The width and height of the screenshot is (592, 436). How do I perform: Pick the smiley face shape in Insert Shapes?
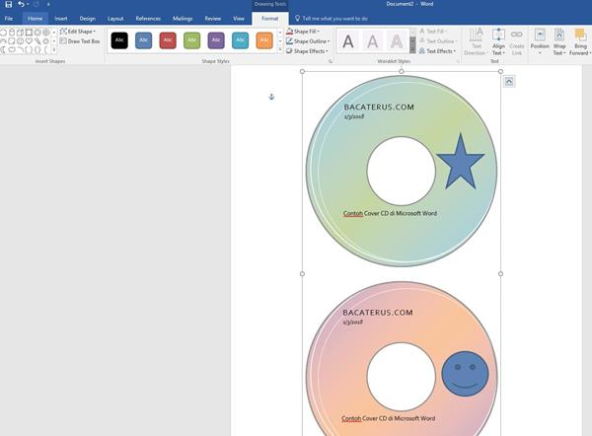21,41
